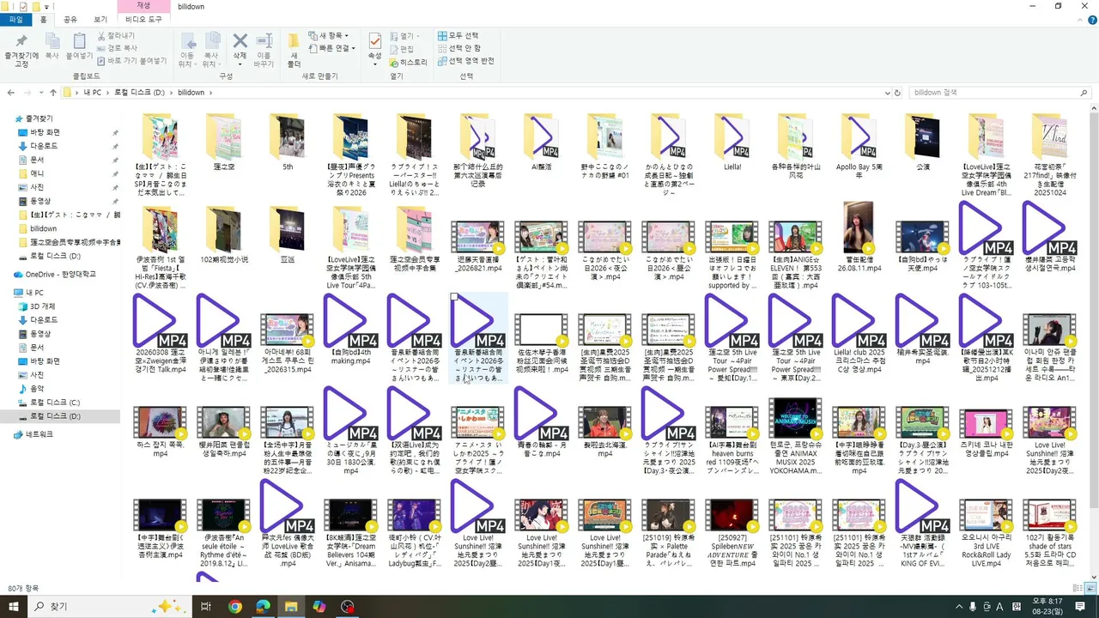Screen dimensions: 1099x618
Task: Select 잘라내기 scissors in the ribbon
Action: (x=116, y=36)
